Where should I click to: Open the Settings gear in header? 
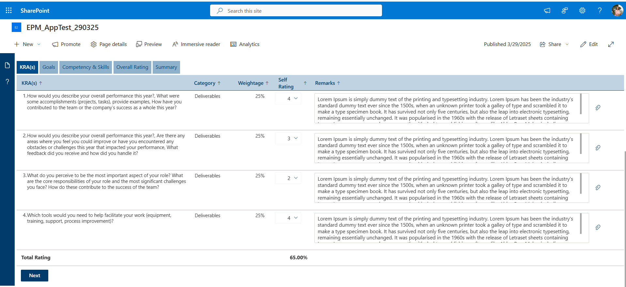(x=582, y=10)
